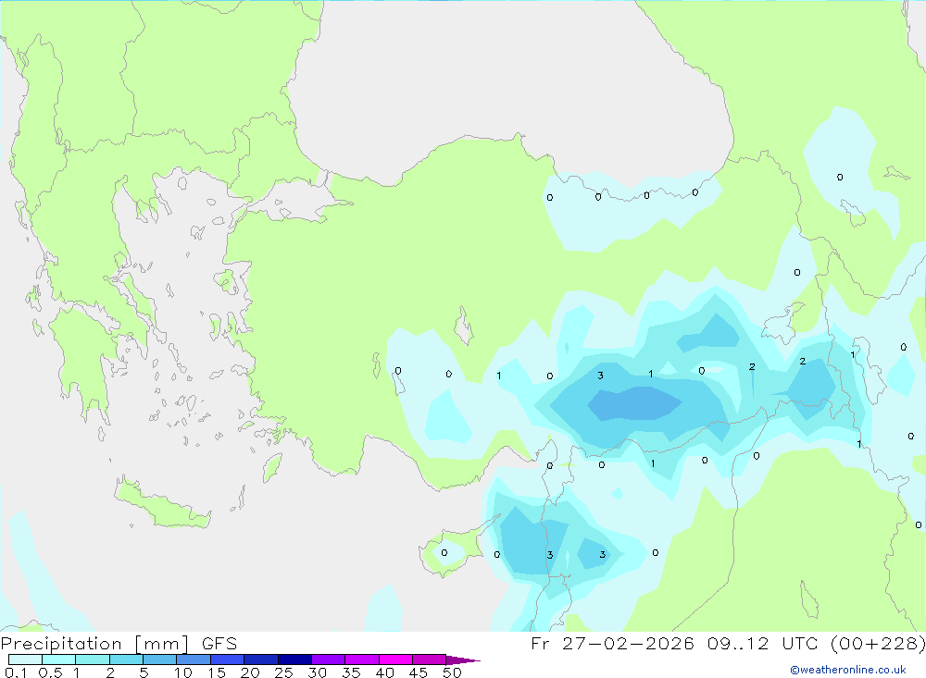Click the 0.1–0.5 mm palest cyan legend swatch
This screenshot has height=678, width=926.
pos(25,660)
